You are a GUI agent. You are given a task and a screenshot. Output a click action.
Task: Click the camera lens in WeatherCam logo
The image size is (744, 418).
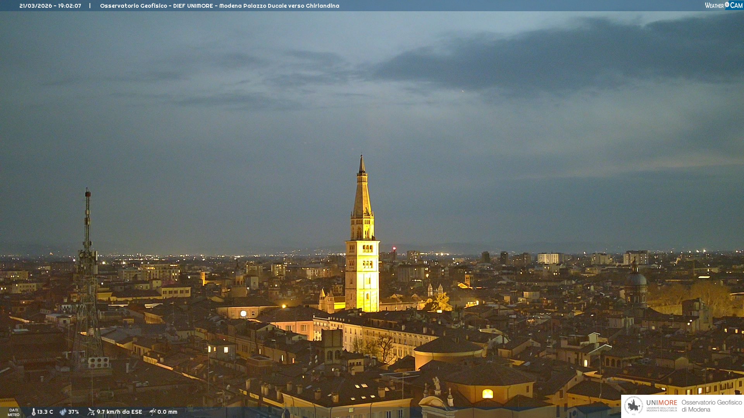coord(727,5)
